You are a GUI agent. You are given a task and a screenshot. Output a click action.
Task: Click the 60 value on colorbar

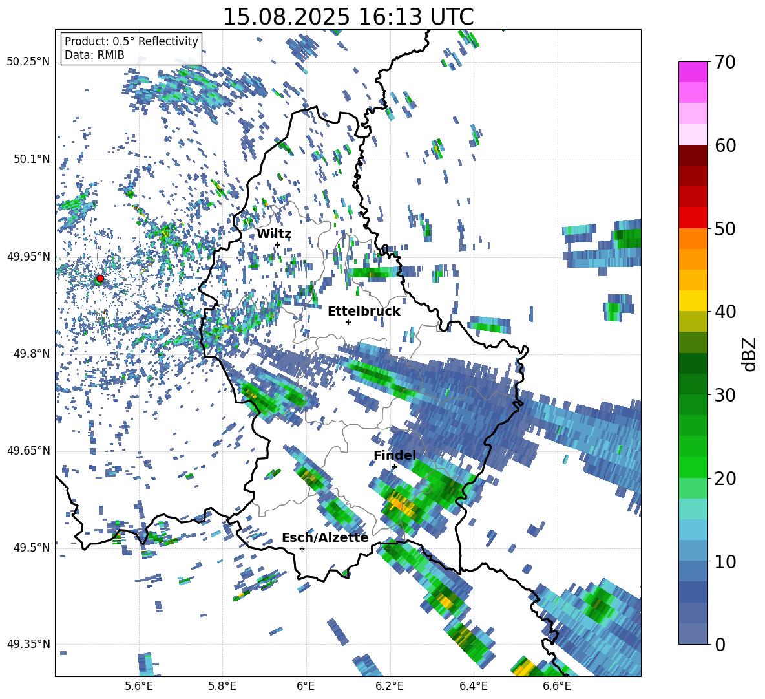[x=724, y=145]
